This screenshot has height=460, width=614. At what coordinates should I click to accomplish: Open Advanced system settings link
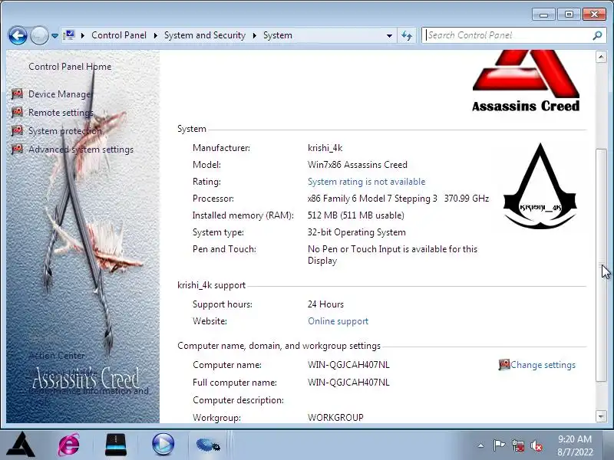81,149
